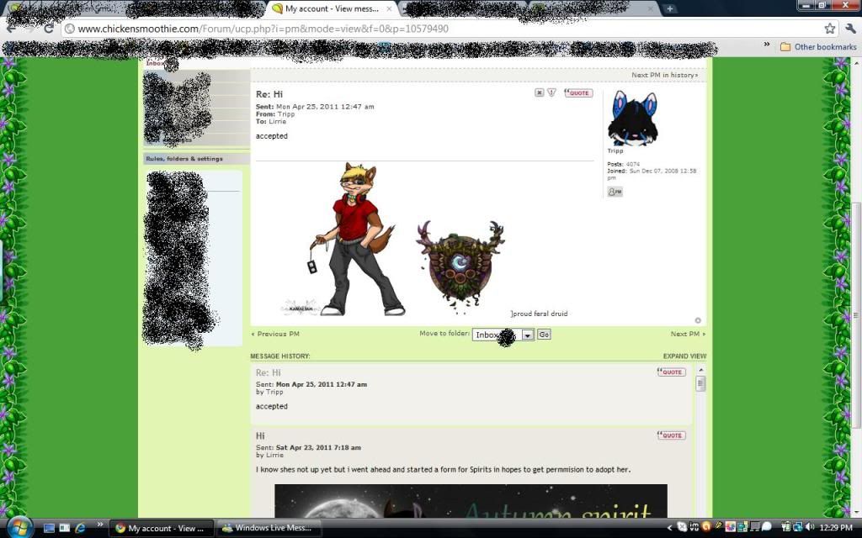Click the message history scrollbar thumb

(x=700, y=383)
